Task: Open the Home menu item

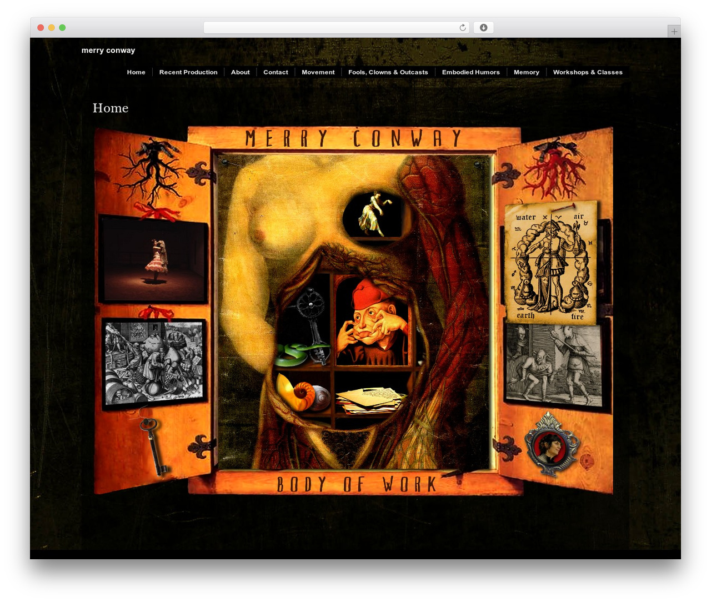Action: (x=136, y=72)
